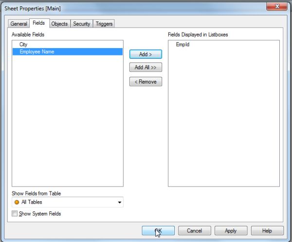Enable the Show System Fields checkbox
Image resolution: width=292 pixels, height=242 pixels.
click(x=15, y=213)
